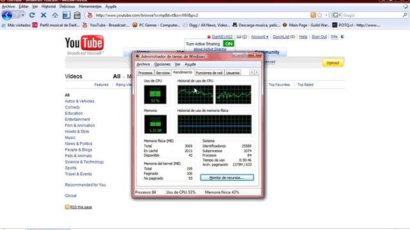This screenshot has height=230, width=410.
Task: Open the QuickList link
Action: click(281, 37)
